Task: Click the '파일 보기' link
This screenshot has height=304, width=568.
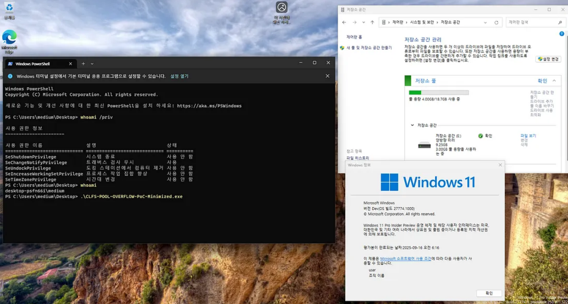Action: [528, 136]
